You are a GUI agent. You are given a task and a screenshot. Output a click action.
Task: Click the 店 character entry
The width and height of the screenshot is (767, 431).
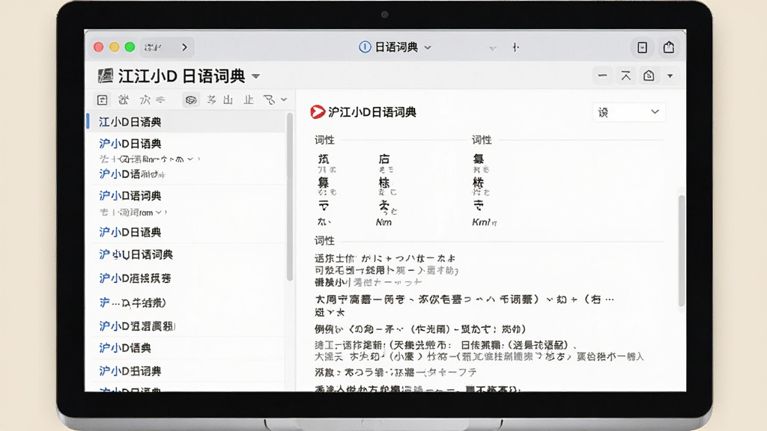pyautogui.click(x=384, y=159)
